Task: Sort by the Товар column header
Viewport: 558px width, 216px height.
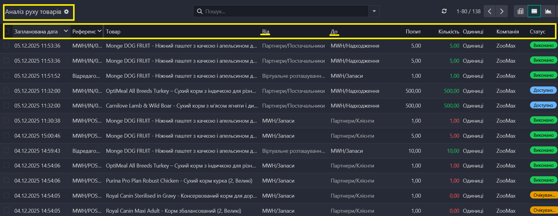Action: (x=113, y=32)
